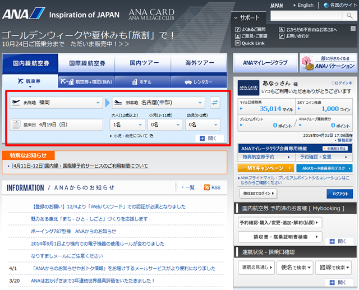Open the 到着地 名古屋(中部) arrival dropdown
This screenshot has width=359, height=290.
(158, 103)
